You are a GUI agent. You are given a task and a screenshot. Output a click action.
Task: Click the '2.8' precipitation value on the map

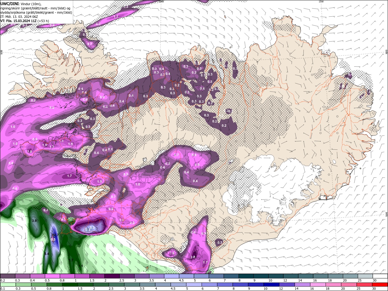[x=193, y=257]
